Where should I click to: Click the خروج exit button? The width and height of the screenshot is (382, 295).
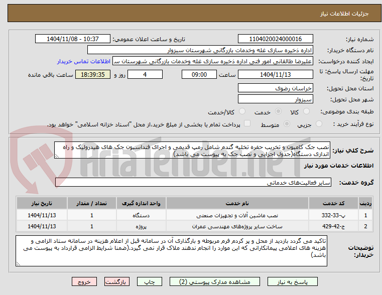tap(84, 281)
